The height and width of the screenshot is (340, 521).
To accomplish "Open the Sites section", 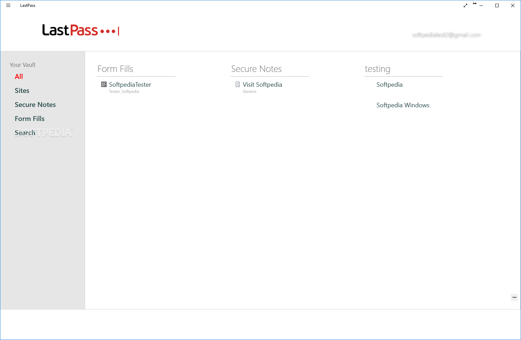I will click(x=22, y=90).
